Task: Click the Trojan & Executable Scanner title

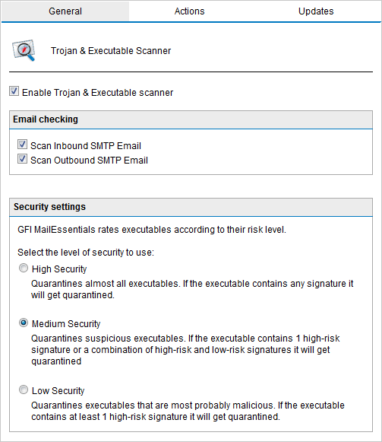Action: [111, 51]
